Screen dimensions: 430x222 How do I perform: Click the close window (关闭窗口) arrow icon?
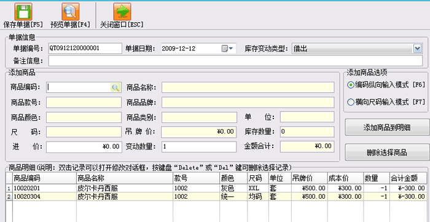pos(122,12)
